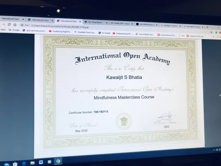Close the second International Open tab

(52, 21)
